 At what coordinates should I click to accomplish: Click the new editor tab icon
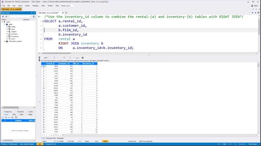tap(66, 13)
